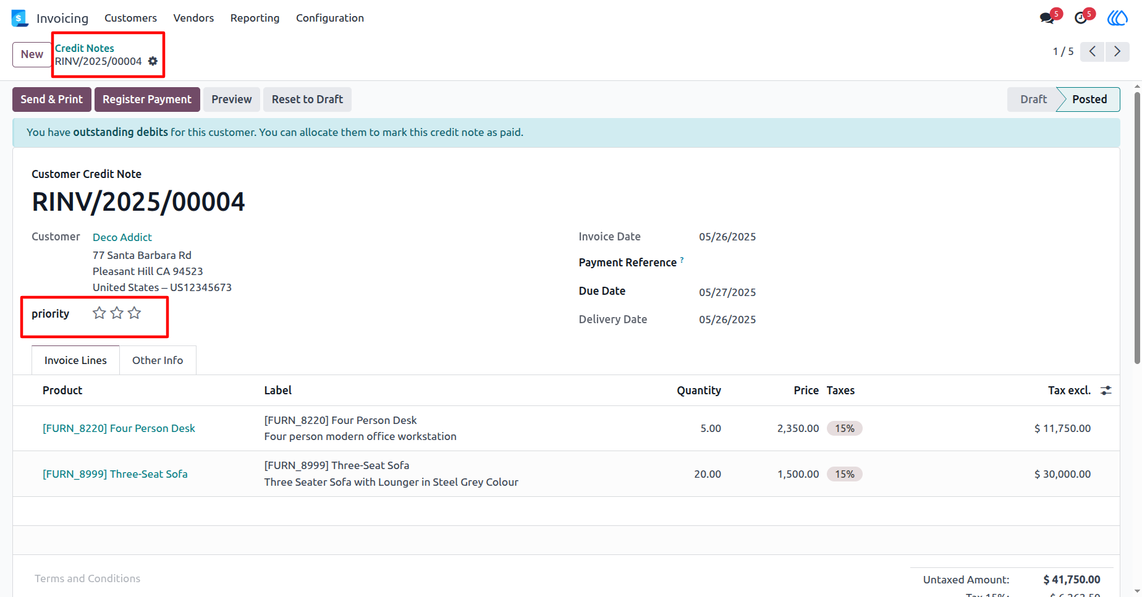The height and width of the screenshot is (597, 1142).
Task: Open the activities clock icon
Action: point(1081,18)
